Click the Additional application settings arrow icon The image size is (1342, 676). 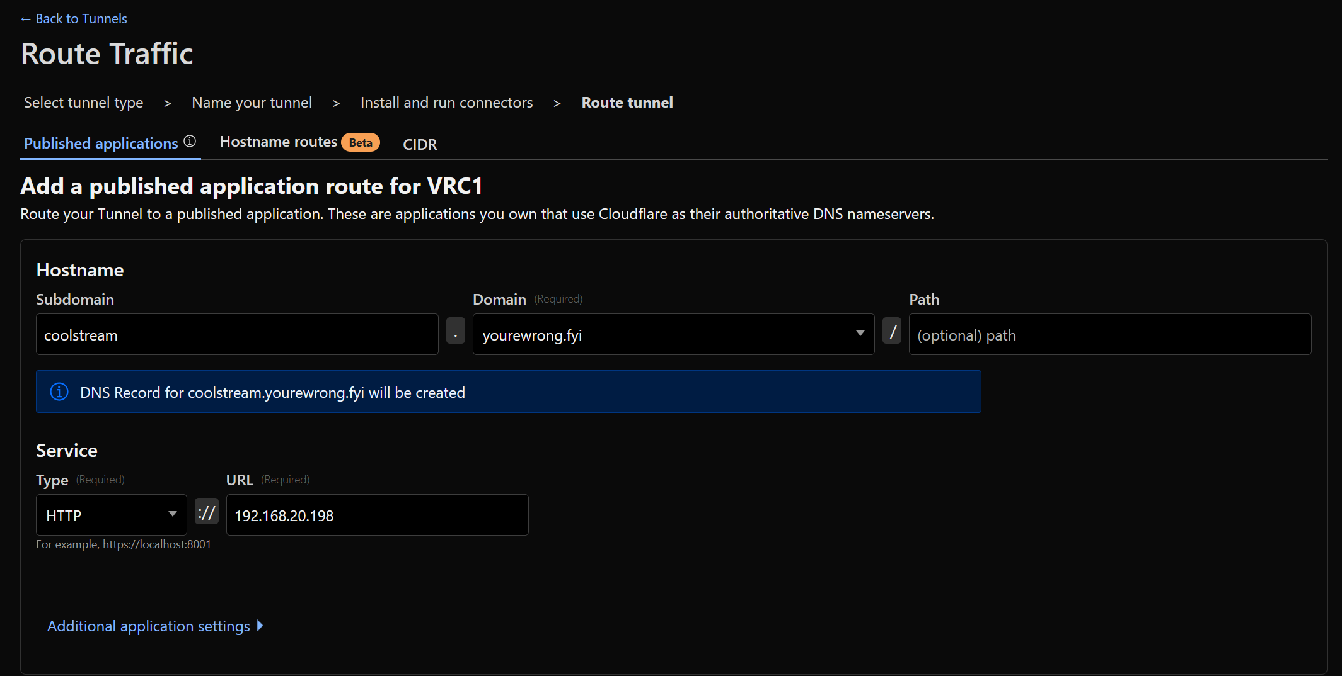260,626
